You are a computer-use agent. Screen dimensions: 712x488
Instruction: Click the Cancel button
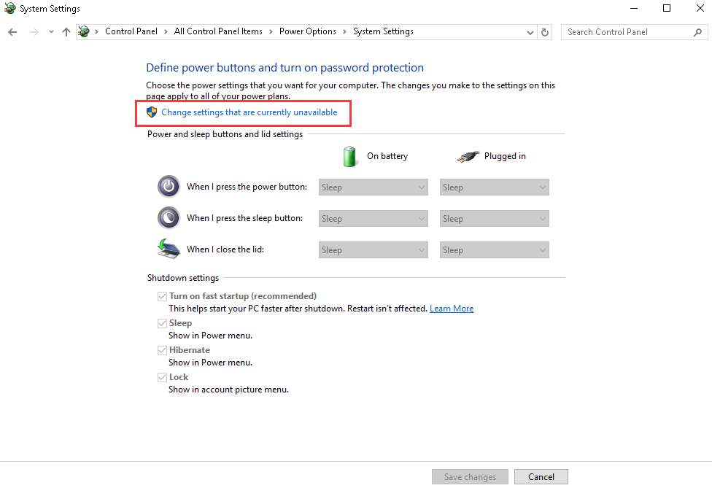click(x=541, y=476)
